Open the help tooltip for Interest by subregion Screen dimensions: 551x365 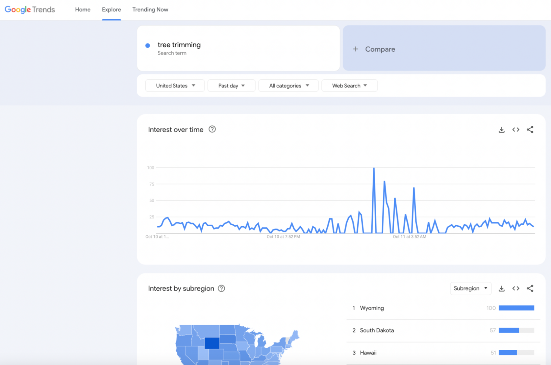point(221,288)
